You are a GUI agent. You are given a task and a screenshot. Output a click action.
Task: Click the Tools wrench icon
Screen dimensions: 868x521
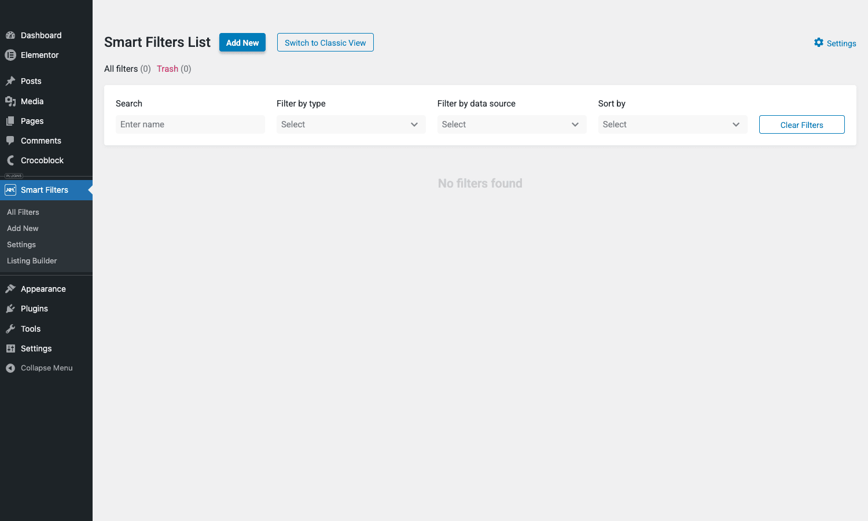(10, 329)
